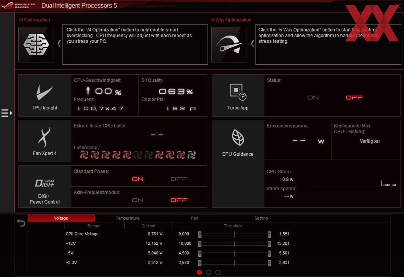Click the 5-Way Optimization heading
This screenshot has width=404, height=277.
coord(231,20)
